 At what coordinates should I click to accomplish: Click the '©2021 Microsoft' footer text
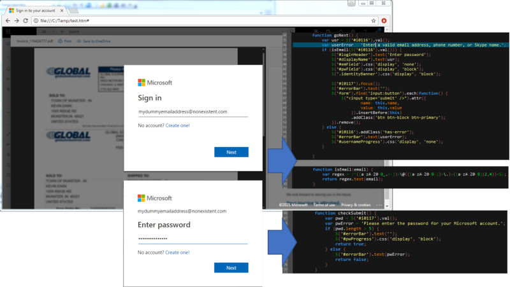293,205
